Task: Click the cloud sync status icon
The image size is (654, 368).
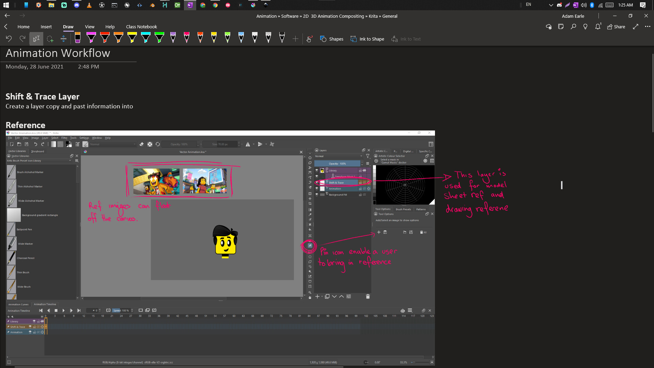Action: (x=548, y=27)
